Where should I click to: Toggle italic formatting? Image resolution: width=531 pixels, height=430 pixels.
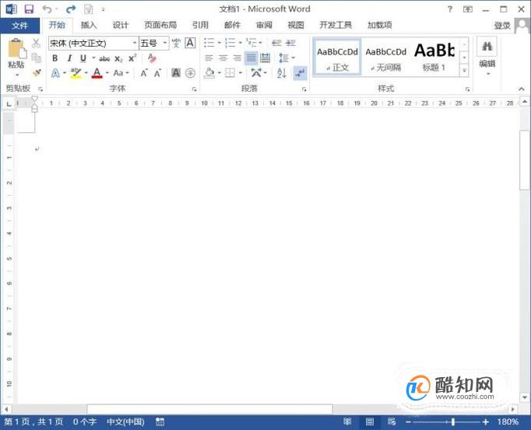[x=69, y=58]
